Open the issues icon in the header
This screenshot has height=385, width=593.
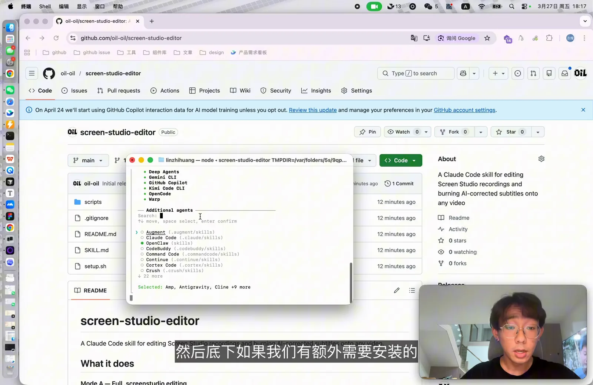tap(518, 73)
